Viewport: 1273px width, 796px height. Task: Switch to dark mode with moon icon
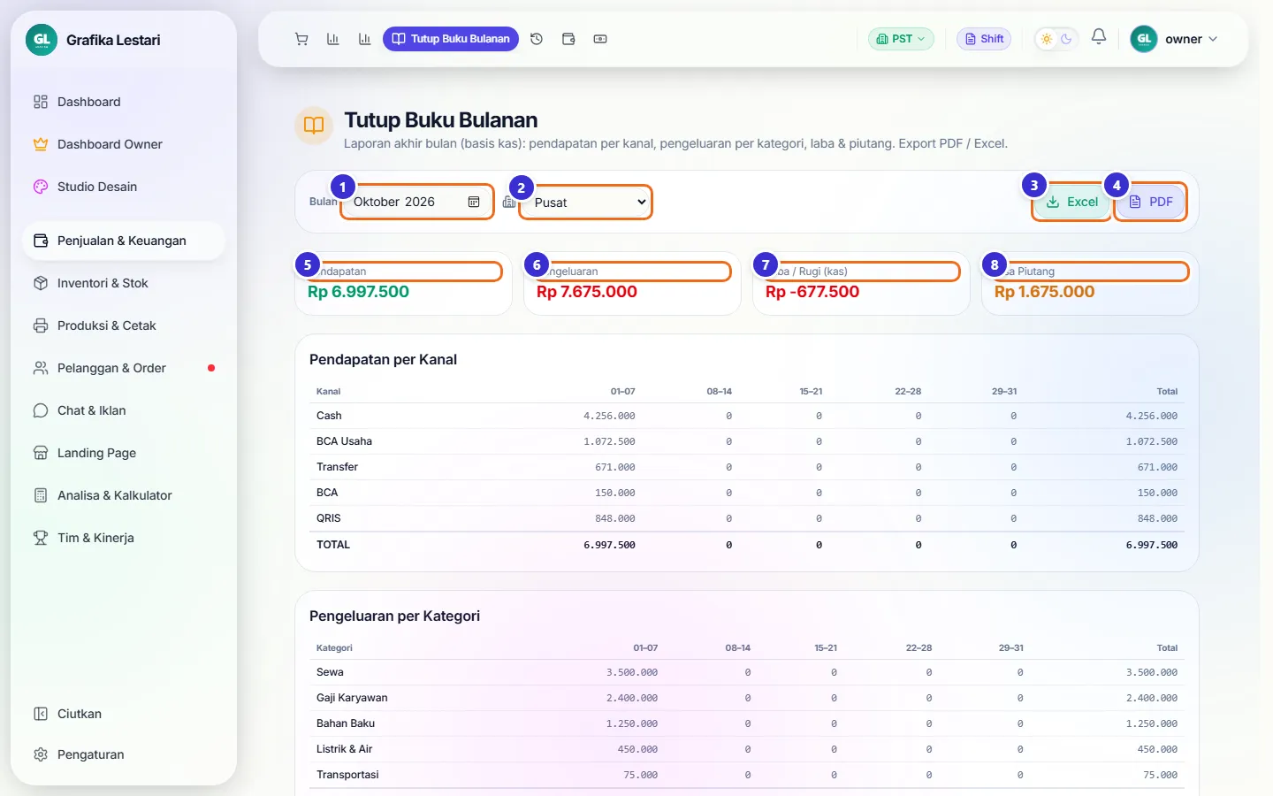tap(1066, 39)
